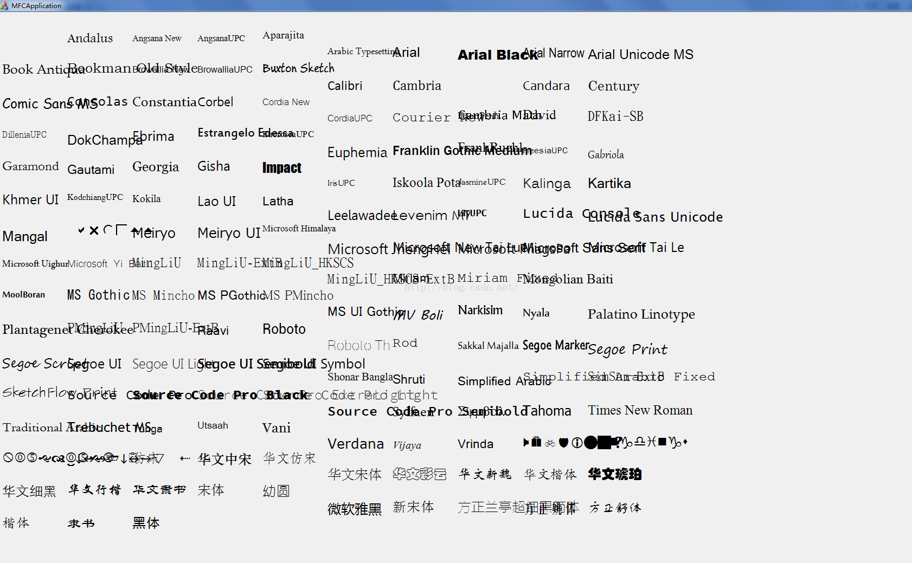Click the 'DFKai-SB' font sample
The height and width of the screenshot is (563, 912).
pyautogui.click(x=615, y=117)
